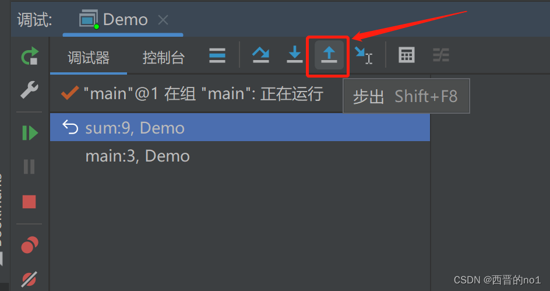This screenshot has height=291, width=550.
Task: Click the Step Into down arrow
Action: (295, 55)
